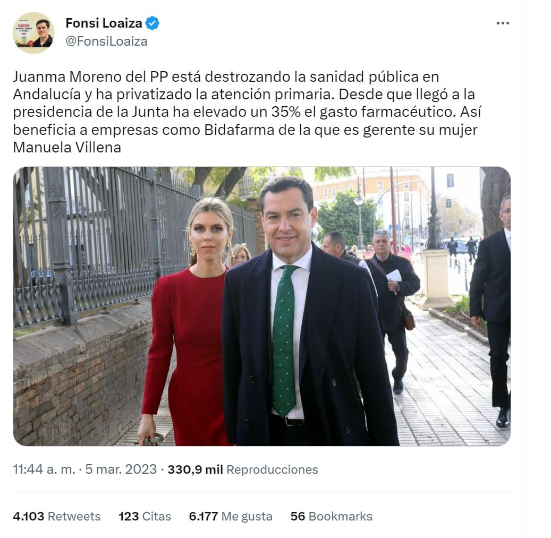
Task: Click the blue verified badge icon
Action: (x=152, y=23)
